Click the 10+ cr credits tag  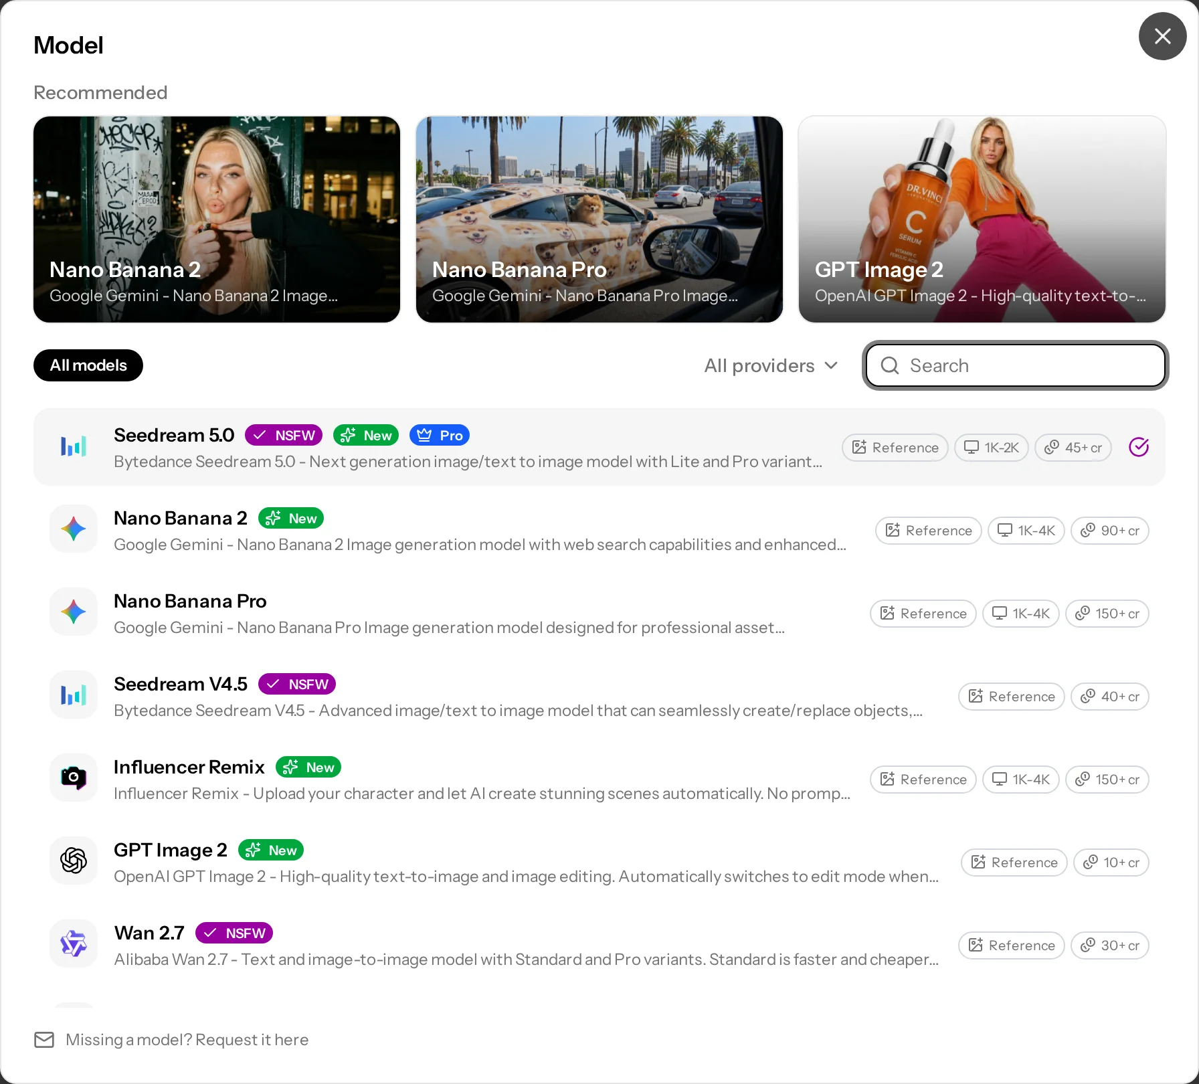click(x=1111, y=863)
